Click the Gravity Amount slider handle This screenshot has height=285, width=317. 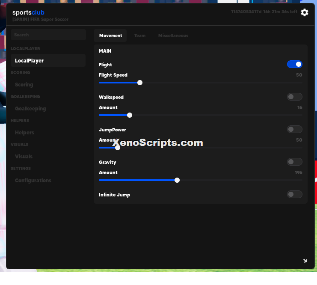(177, 180)
